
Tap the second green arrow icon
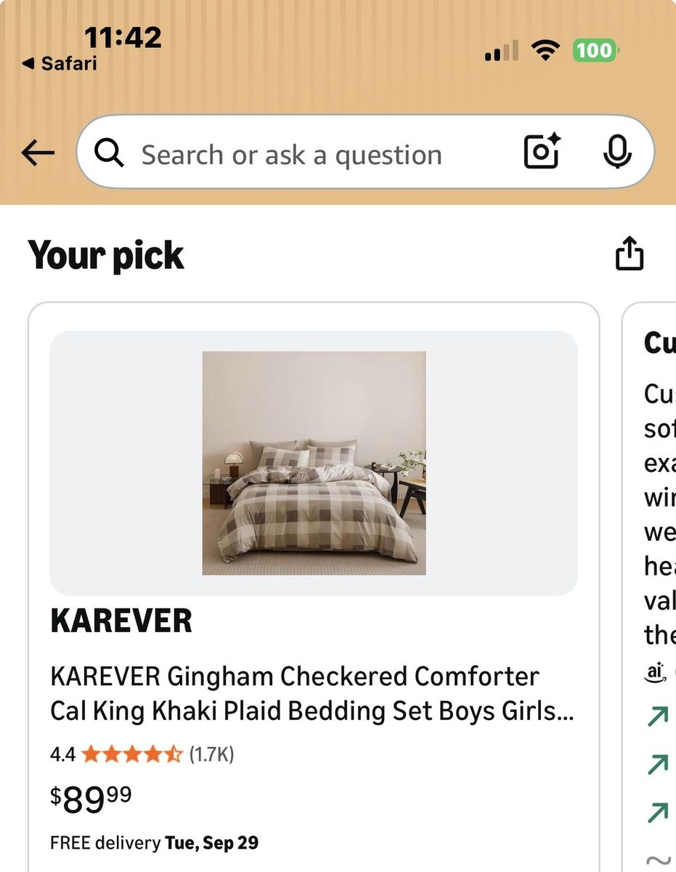(x=657, y=764)
